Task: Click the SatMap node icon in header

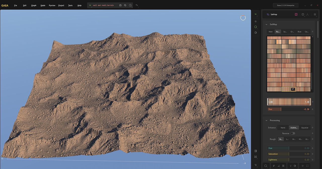Action: 268,14
